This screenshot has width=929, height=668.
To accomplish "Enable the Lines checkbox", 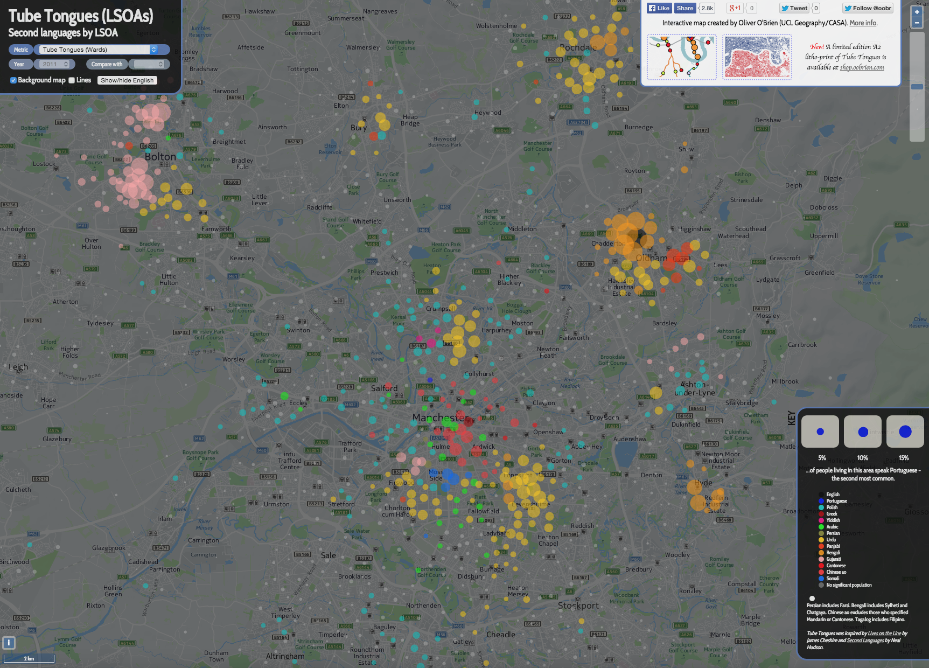I will click(72, 80).
